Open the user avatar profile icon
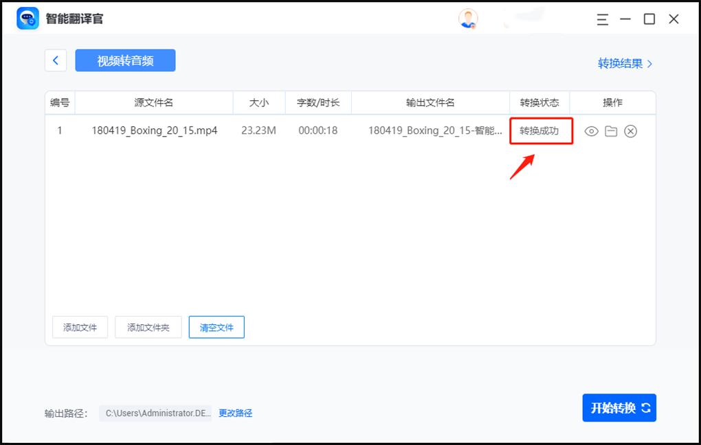 [x=468, y=19]
